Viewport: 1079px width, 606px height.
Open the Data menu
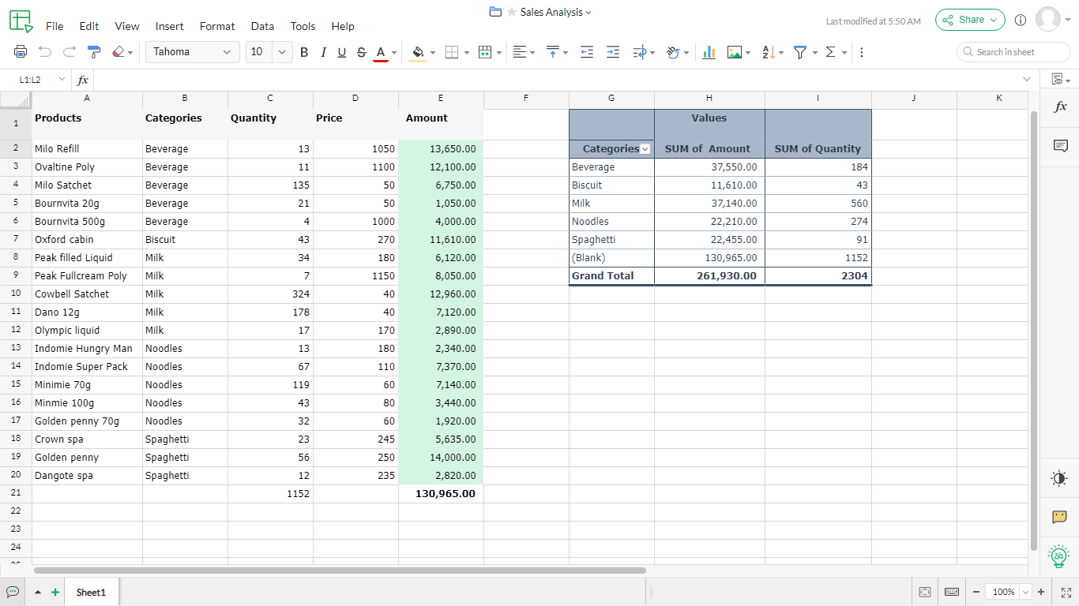pyautogui.click(x=262, y=26)
